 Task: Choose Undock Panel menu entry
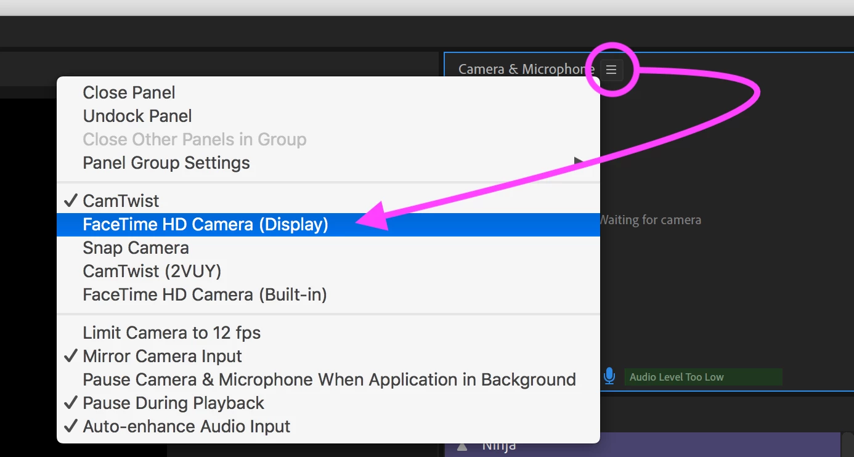[x=328, y=116]
